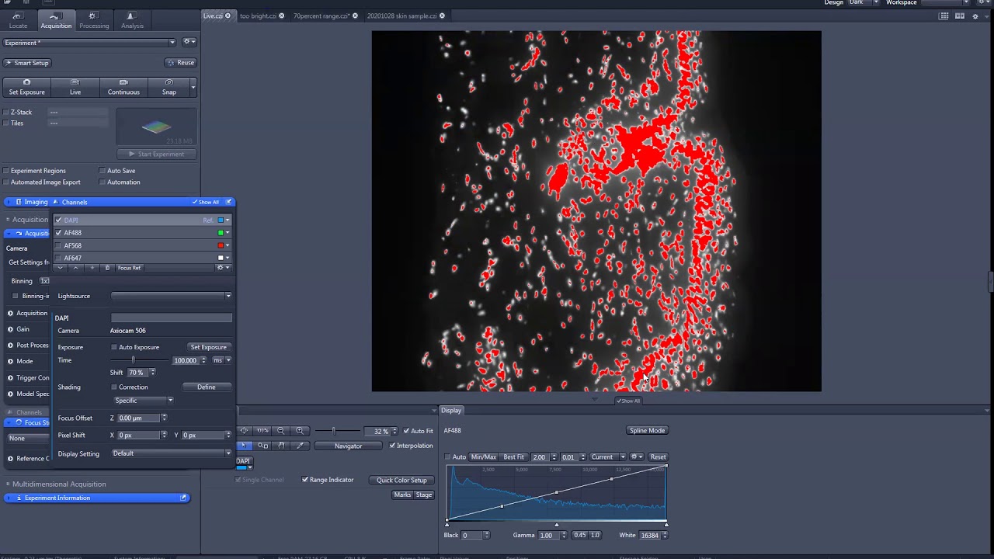Switch to the Processing tab
The image size is (994, 559).
click(x=94, y=20)
